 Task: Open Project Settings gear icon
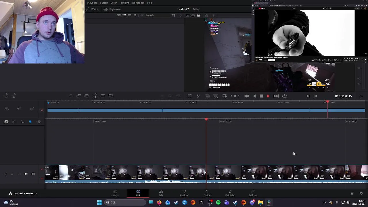coord(361,193)
